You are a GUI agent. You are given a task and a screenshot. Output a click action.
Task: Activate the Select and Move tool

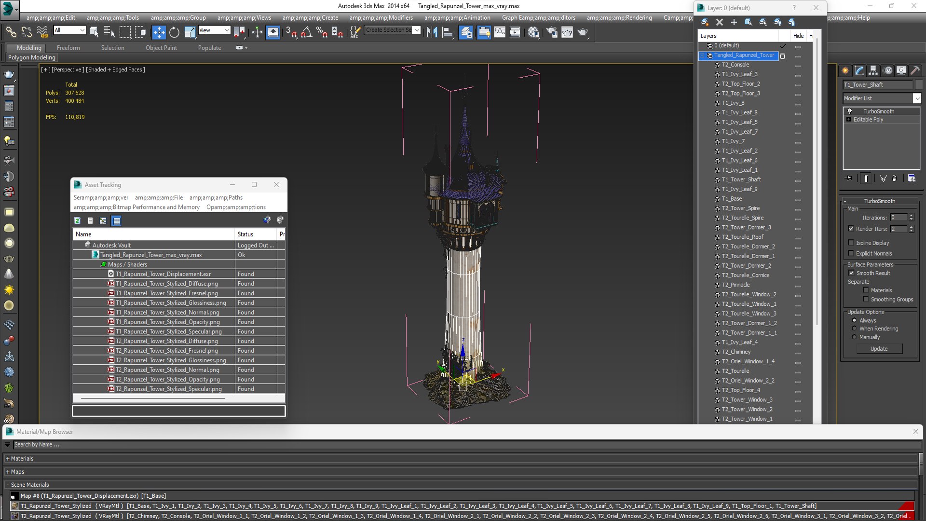click(159, 32)
